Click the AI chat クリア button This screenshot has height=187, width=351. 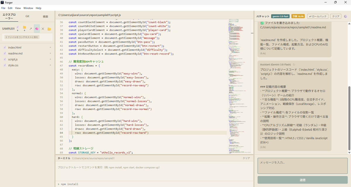click(x=336, y=16)
